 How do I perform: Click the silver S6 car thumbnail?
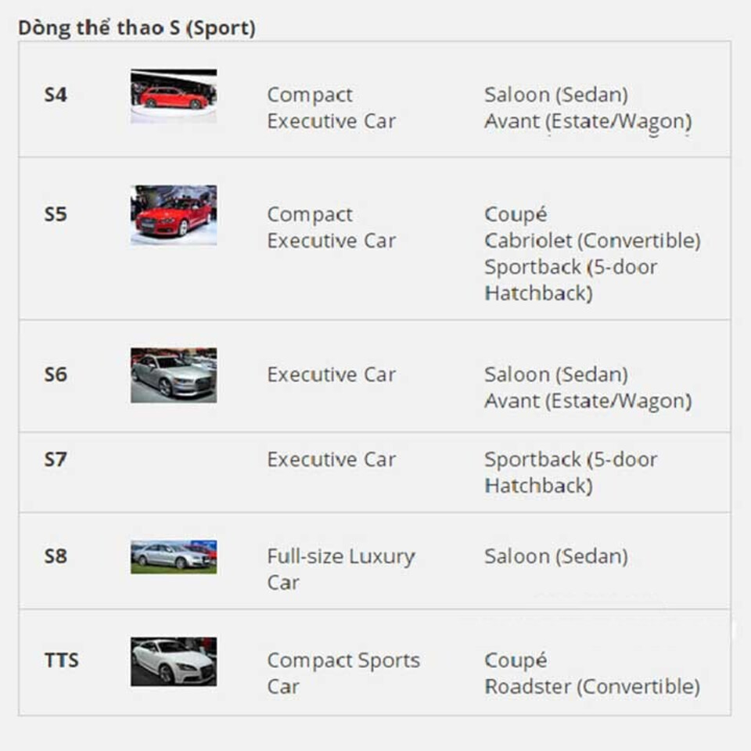tap(173, 375)
